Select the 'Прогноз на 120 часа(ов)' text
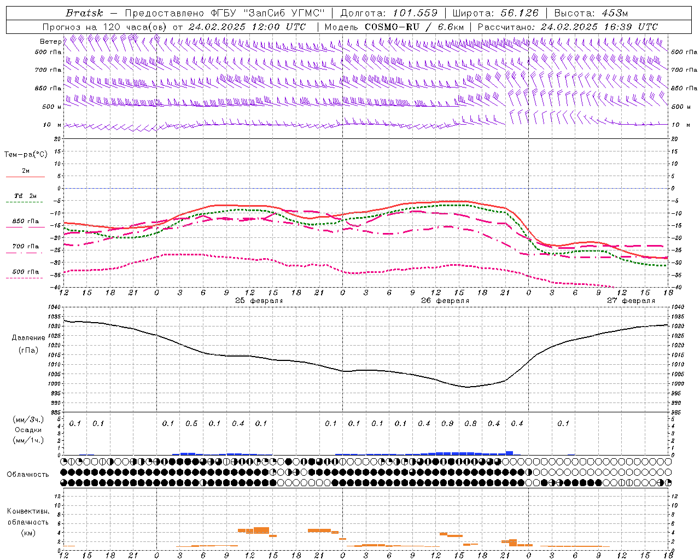700x560 pixels. point(105,27)
